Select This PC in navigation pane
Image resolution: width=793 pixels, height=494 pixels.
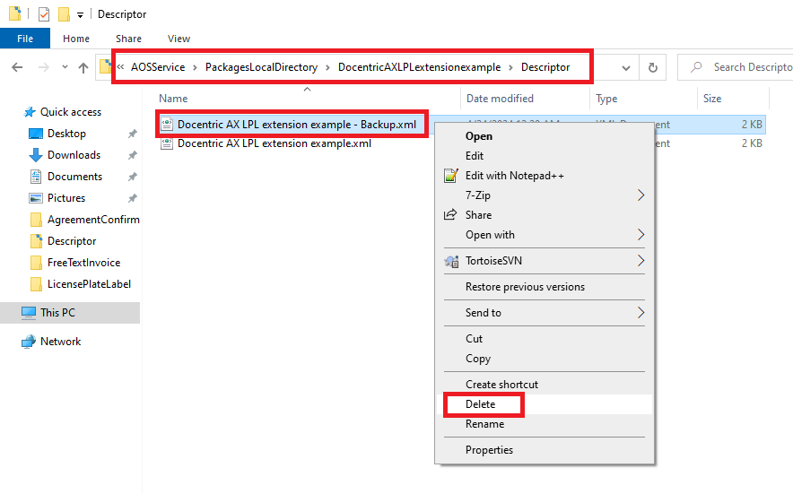pos(57,313)
